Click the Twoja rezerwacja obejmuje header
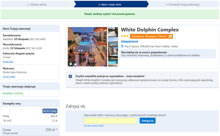This screenshot has width=220, height=136. tap(19, 87)
